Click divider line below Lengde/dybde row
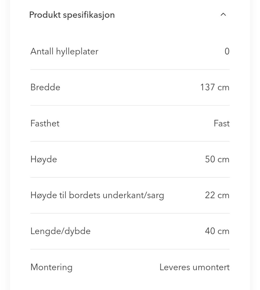 tap(130, 249)
